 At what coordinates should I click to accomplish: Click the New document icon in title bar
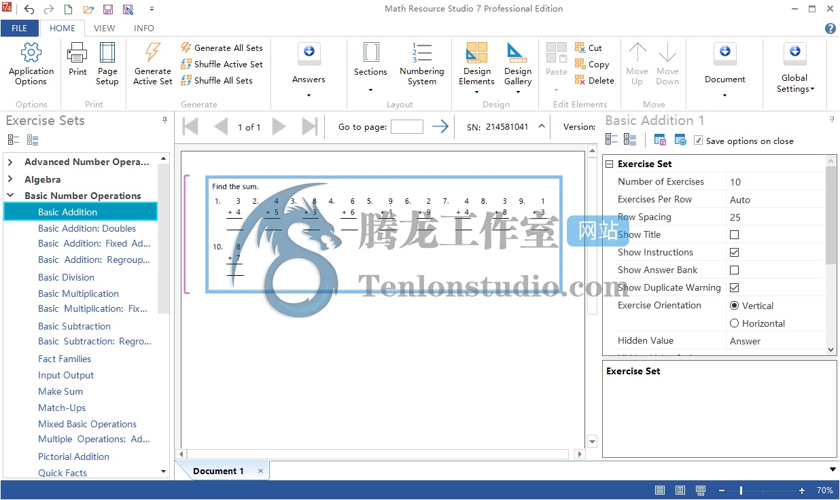pyautogui.click(x=68, y=10)
